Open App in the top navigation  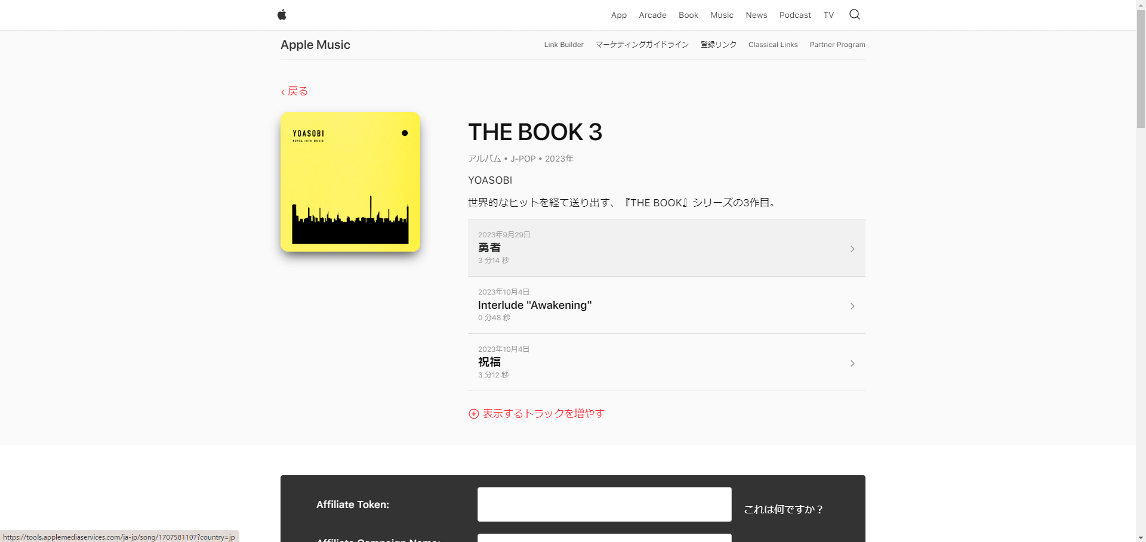pyautogui.click(x=618, y=15)
